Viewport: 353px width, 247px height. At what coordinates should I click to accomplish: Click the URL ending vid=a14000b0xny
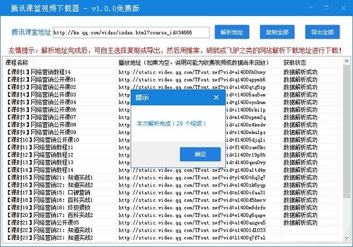192,72
